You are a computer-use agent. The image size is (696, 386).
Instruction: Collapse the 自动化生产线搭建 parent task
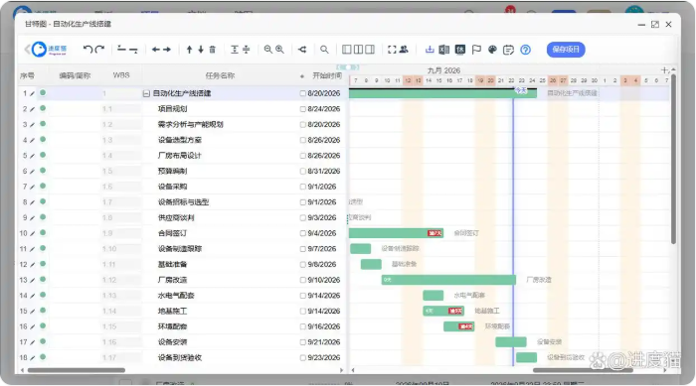(146, 93)
